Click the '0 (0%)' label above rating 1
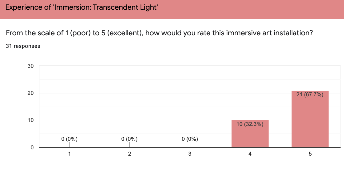This screenshot has width=344, height=171. [70, 139]
